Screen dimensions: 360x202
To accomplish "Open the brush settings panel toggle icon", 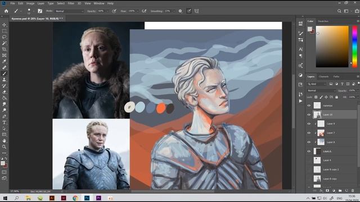I will coord(40,11).
